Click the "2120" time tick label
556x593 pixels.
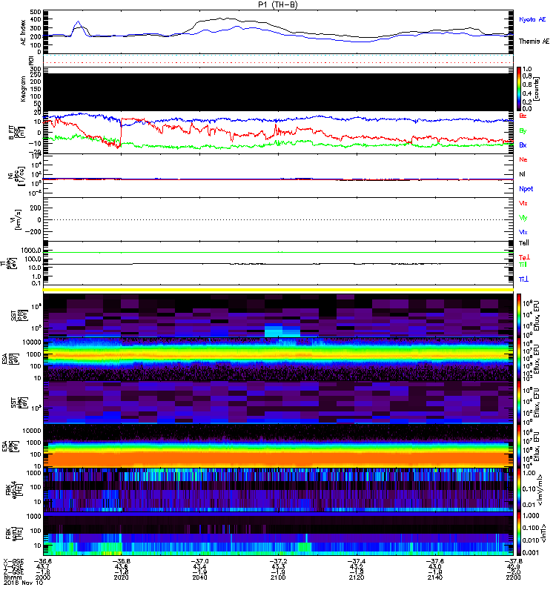357,577
